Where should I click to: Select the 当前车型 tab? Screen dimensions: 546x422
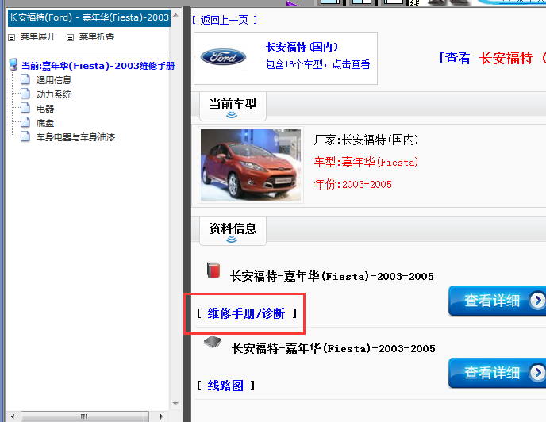(x=233, y=105)
